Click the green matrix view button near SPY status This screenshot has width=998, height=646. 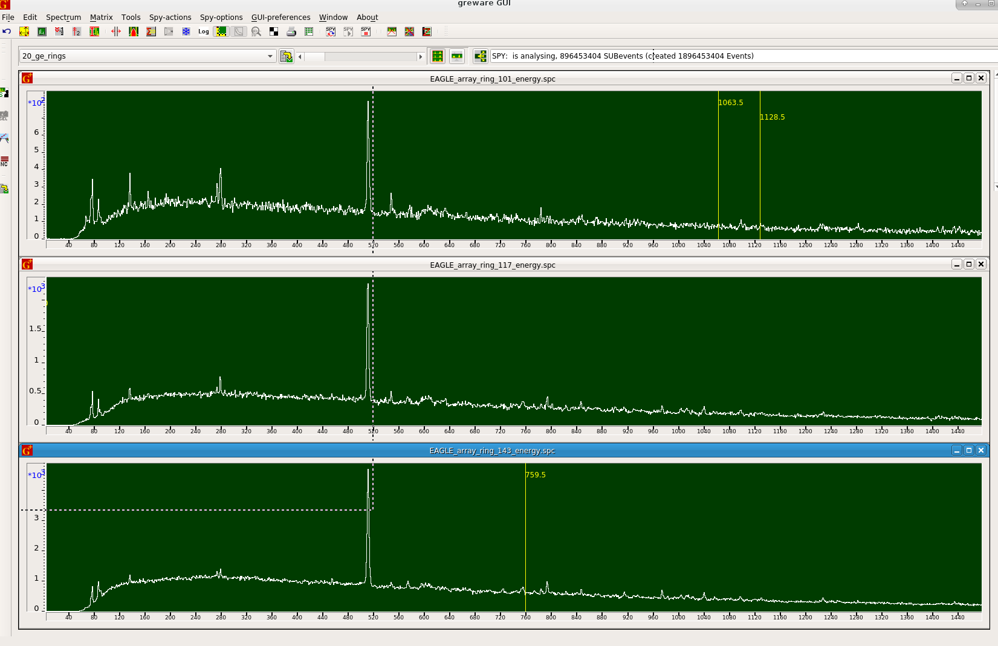[x=437, y=56]
